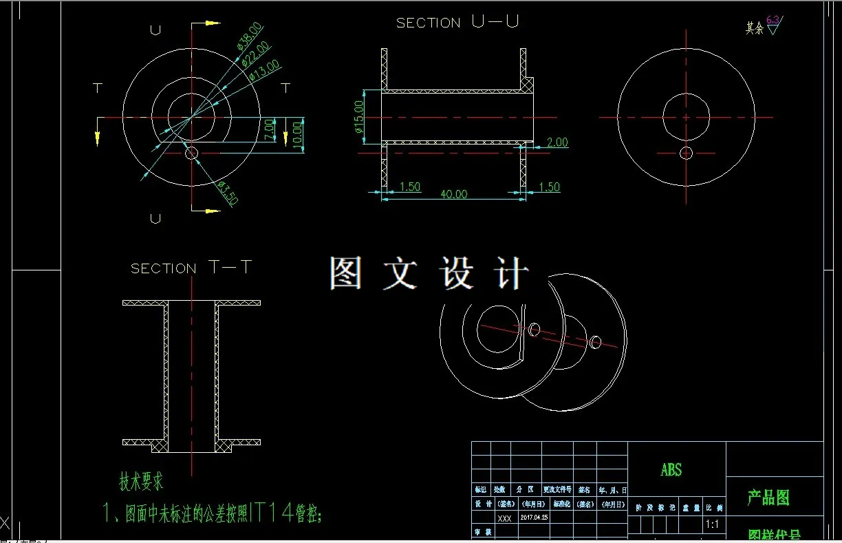Select the 1:1 scale value cell
Image resolution: width=842 pixels, height=543 pixels.
tap(713, 524)
